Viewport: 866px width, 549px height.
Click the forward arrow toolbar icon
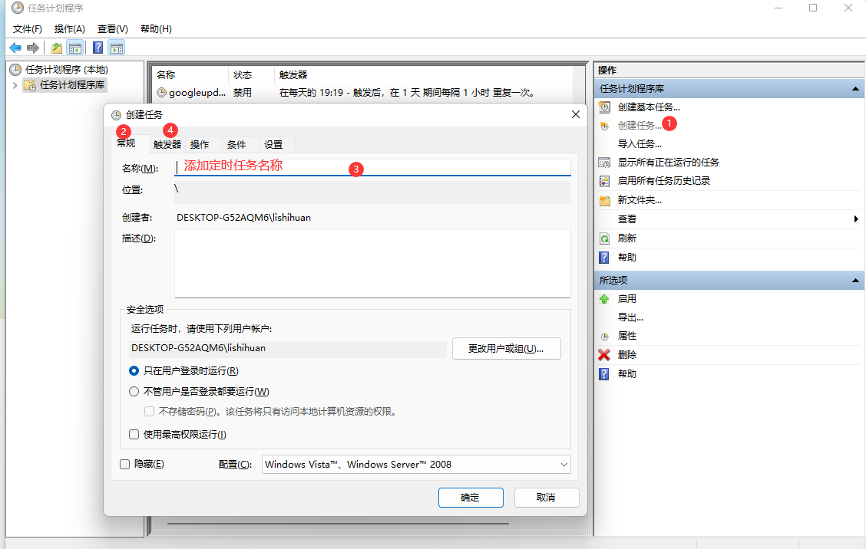pyautogui.click(x=33, y=48)
